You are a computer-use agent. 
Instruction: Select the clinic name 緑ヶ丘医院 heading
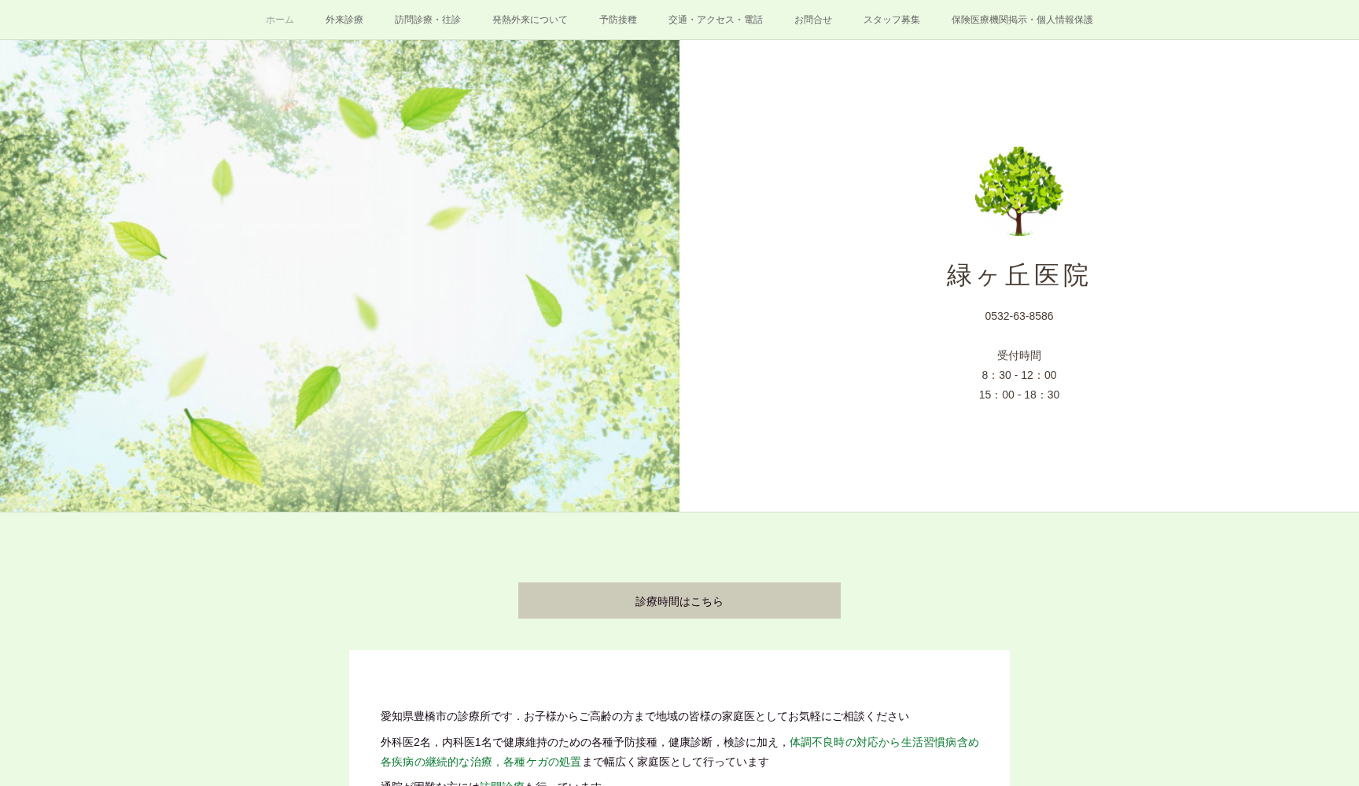click(1018, 276)
